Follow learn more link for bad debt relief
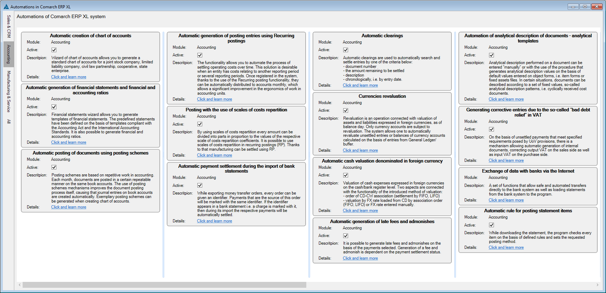This screenshot has width=606, height=293. pos(506,160)
